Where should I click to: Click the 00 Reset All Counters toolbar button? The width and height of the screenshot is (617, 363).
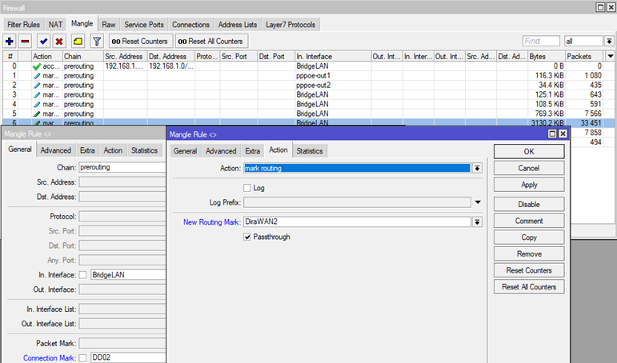210,41
